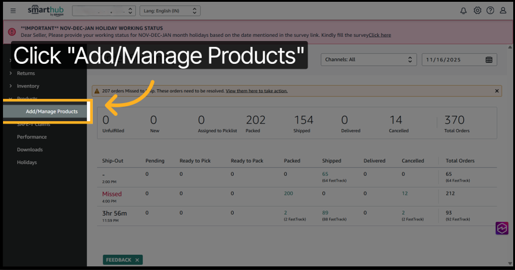Select Add/Manage Products in sidebar

pyautogui.click(x=51, y=111)
